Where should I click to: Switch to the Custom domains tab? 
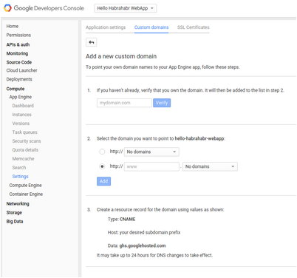tap(151, 27)
